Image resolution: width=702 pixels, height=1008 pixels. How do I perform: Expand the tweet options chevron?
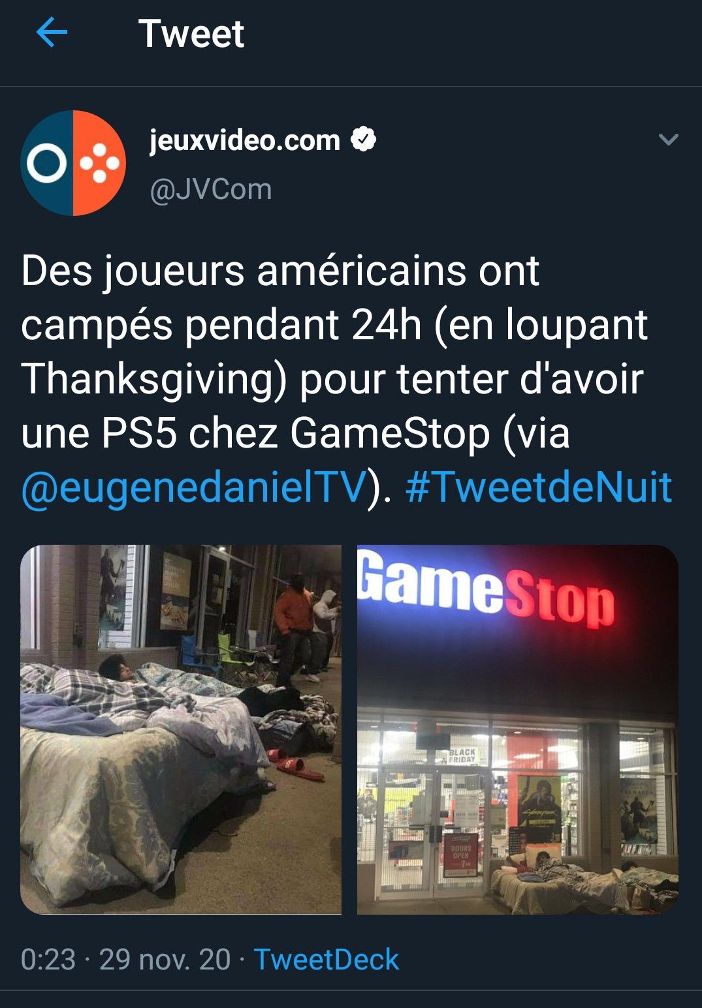click(x=669, y=140)
